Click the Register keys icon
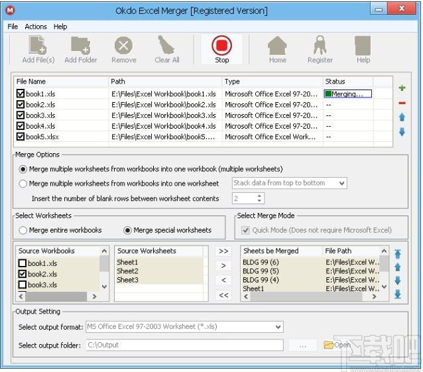 click(x=320, y=45)
